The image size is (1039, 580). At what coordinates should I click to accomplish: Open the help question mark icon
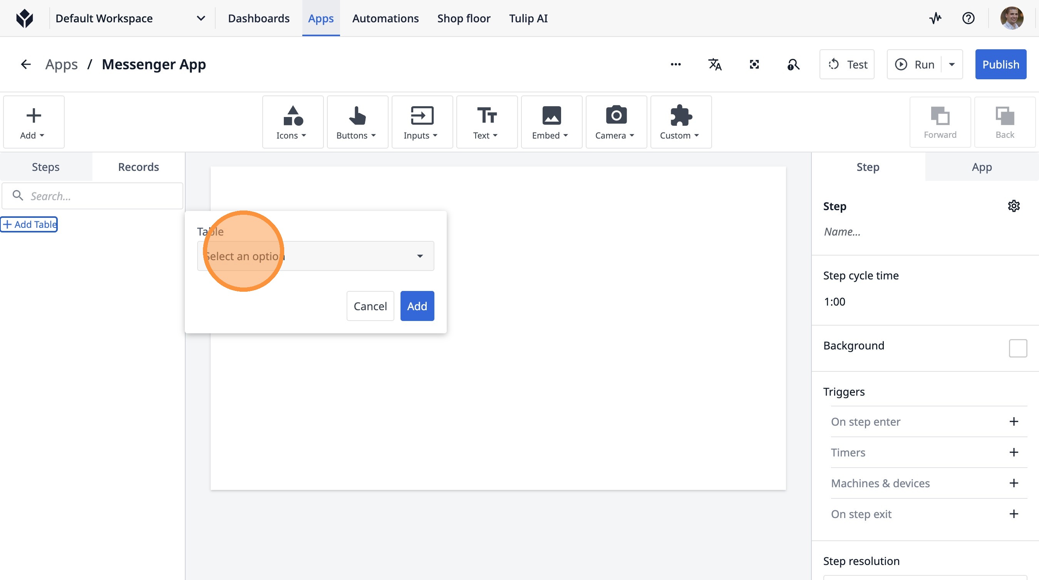(x=968, y=18)
